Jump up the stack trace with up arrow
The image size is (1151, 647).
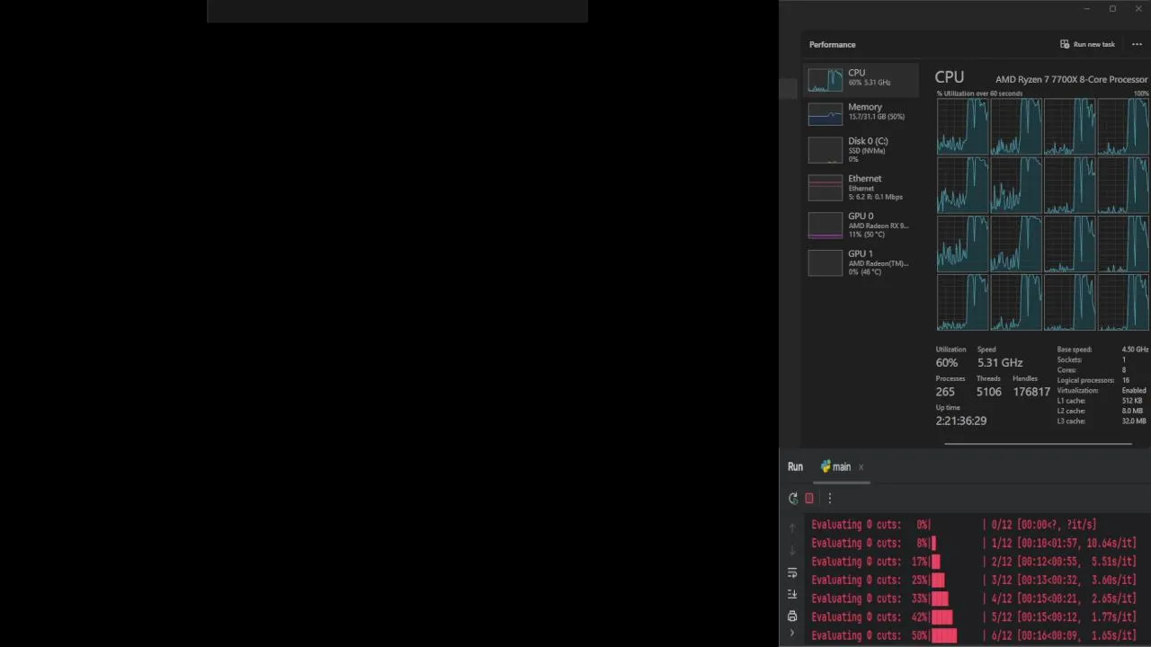[x=792, y=528]
